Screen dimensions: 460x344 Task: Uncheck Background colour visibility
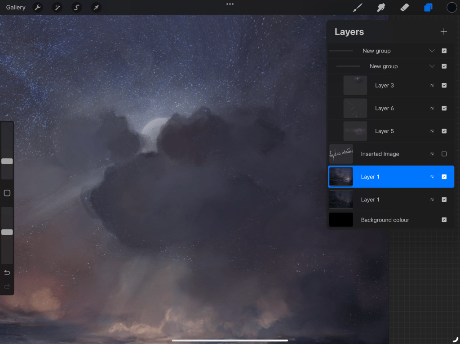[444, 220]
